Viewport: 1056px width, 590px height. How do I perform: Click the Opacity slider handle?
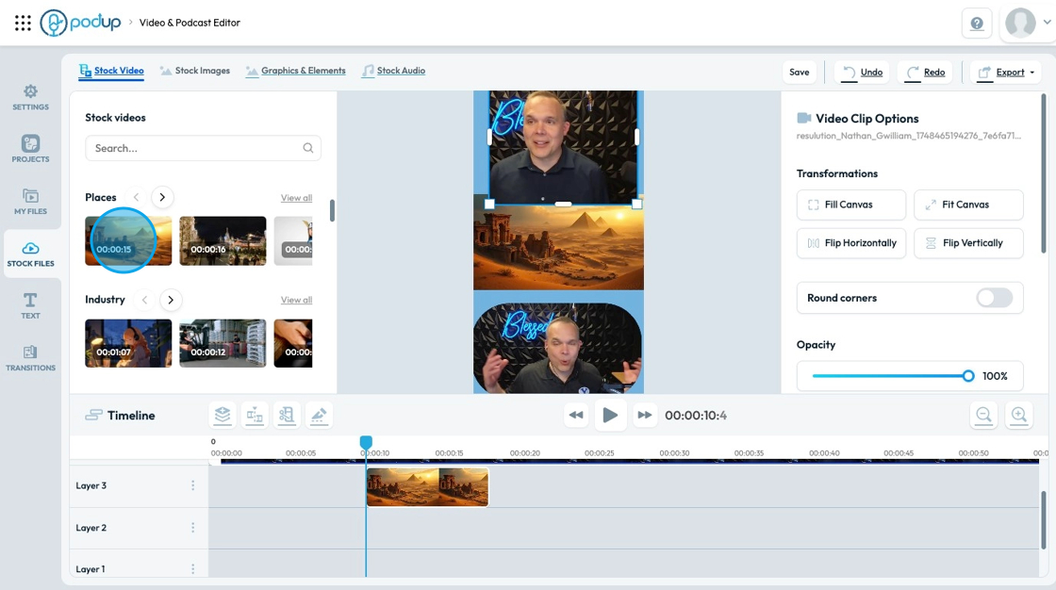(x=967, y=376)
